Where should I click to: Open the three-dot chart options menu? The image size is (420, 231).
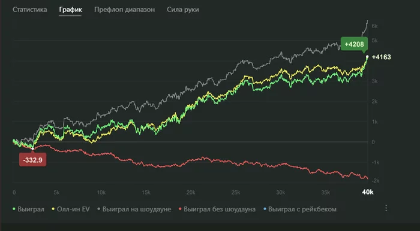[386, 208]
